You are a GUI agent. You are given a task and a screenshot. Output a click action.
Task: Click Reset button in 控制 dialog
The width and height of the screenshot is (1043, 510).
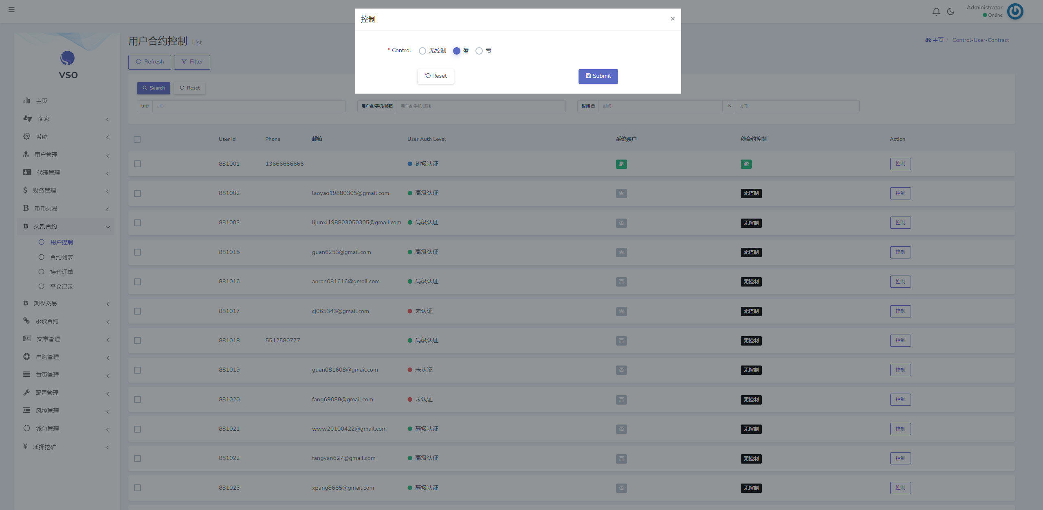pyautogui.click(x=436, y=75)
